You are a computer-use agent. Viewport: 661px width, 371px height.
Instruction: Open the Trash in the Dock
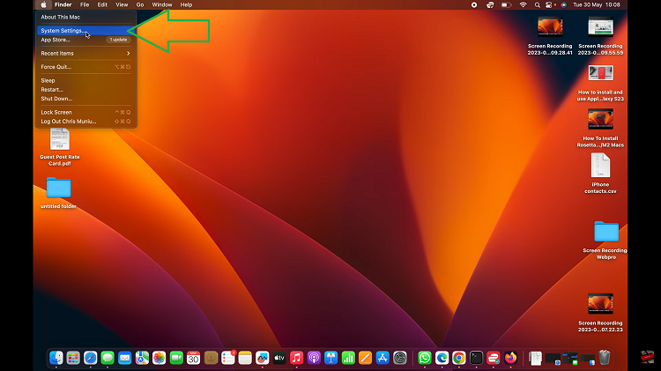[x=605, y=358]
